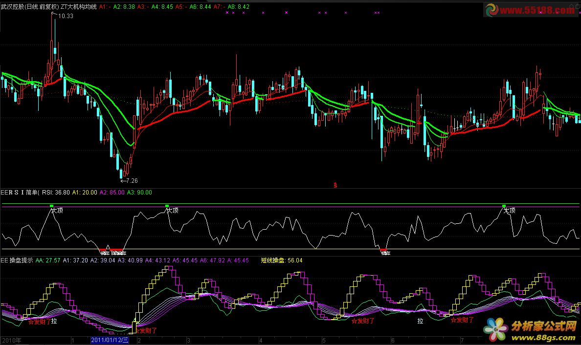Click month 3 on the time axis
The height and width of the screenshot is (345, 581).
(188, 341)
